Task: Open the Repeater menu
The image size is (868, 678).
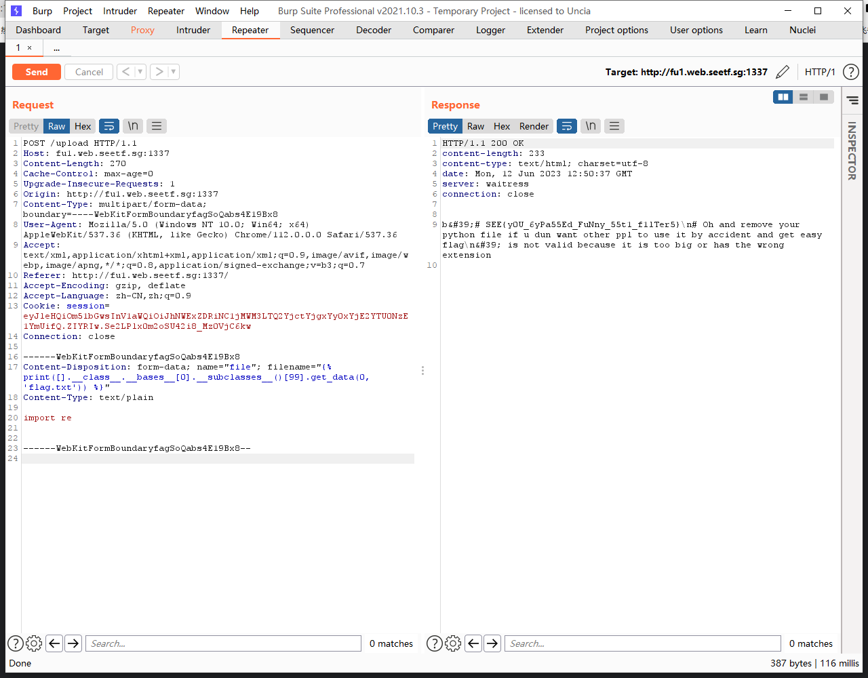Action: [x=166, y=11]
